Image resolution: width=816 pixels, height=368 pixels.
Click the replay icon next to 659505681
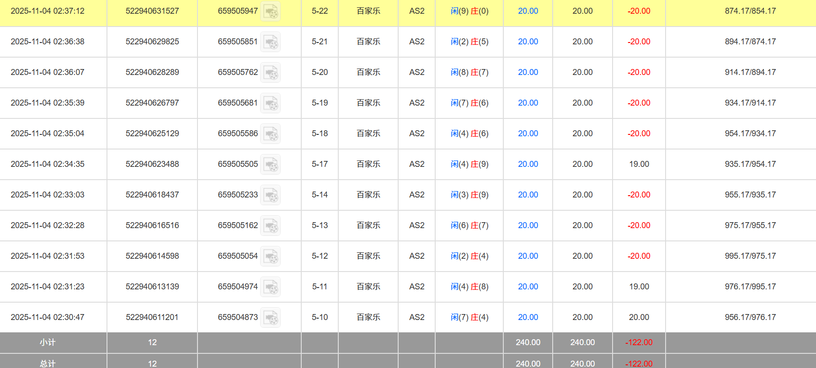(271, 103)
